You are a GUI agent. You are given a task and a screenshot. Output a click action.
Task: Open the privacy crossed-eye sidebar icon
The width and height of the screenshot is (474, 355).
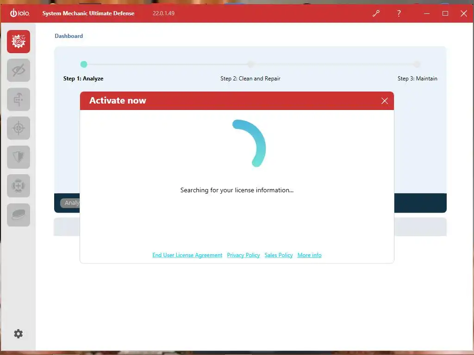[x=19, y=70]
